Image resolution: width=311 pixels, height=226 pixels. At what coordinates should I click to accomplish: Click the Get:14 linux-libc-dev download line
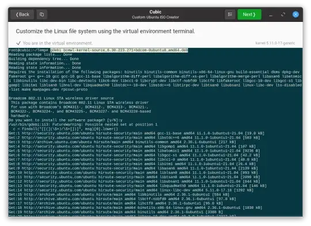coord(131,190)
